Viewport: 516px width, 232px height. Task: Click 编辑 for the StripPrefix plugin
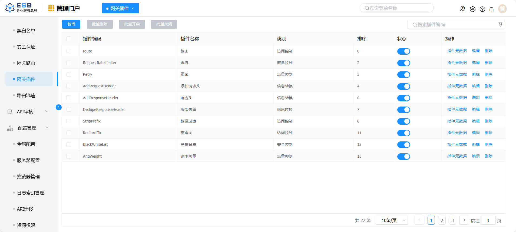475,121
